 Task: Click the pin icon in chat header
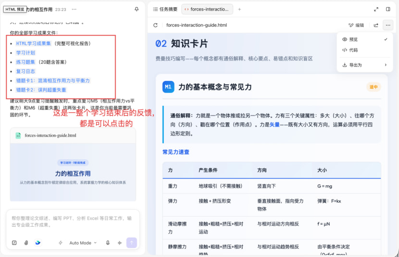point(137,9)
